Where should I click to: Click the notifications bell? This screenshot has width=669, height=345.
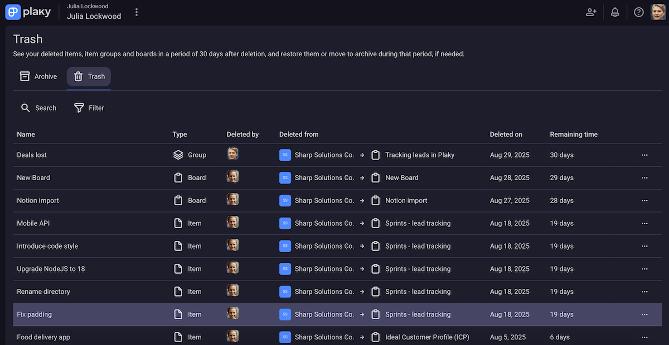pyautogui.click(x=615, y=11)
